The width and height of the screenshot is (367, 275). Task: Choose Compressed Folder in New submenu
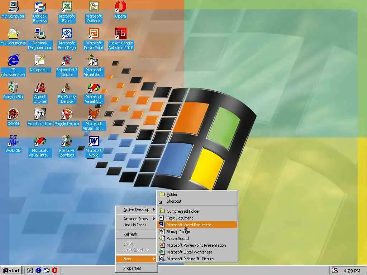coord(197,211)
